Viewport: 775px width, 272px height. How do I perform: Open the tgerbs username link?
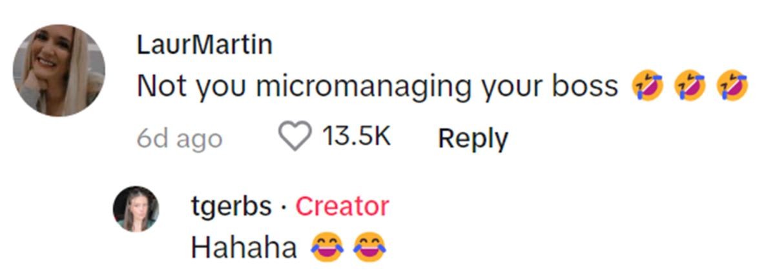coord(231,207)
